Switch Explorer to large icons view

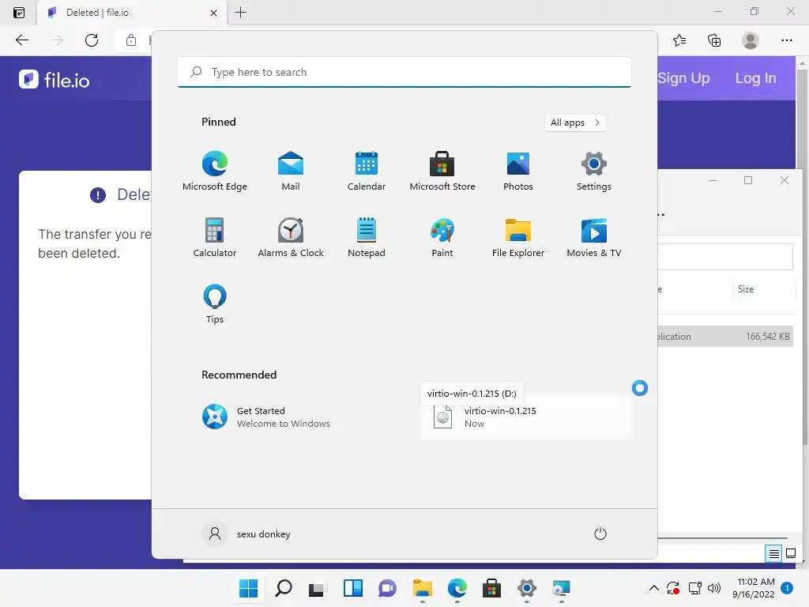pos(790,554)
